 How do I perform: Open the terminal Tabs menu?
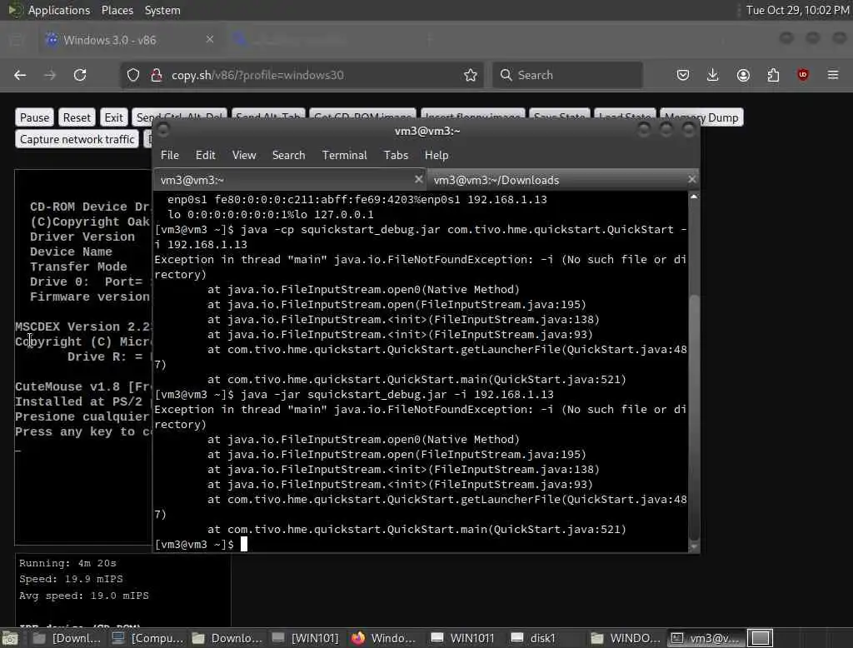click(396, 155)
